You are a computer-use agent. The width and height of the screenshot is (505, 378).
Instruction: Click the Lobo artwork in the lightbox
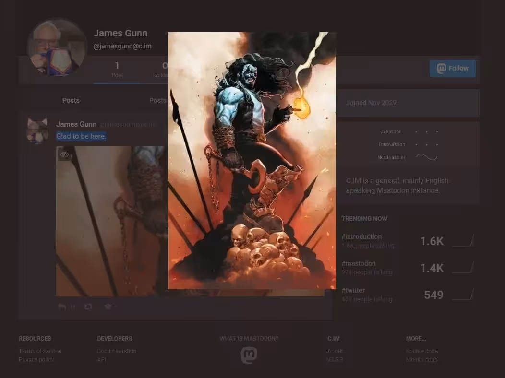click(252, 161)
